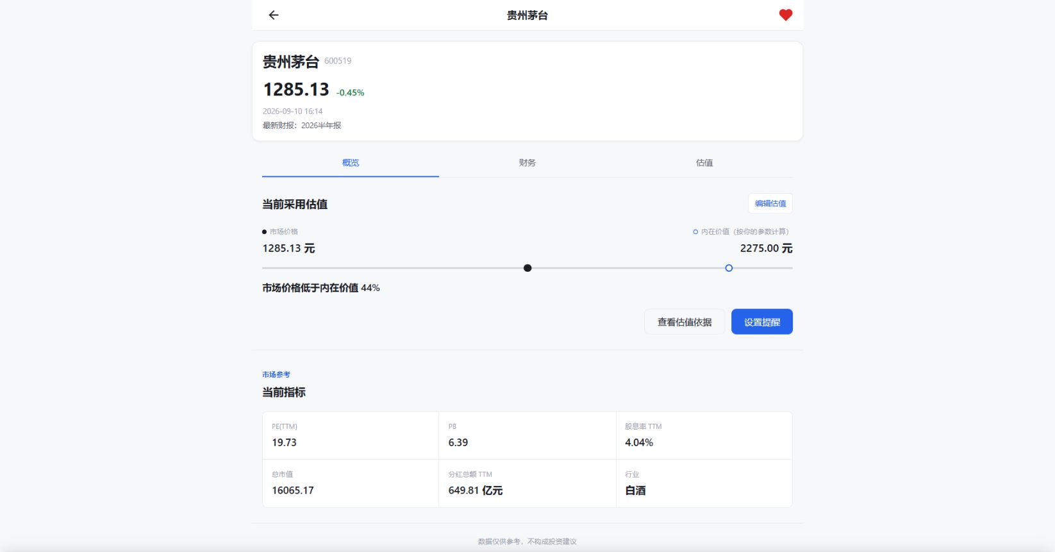Screen dimensions: 1055x552
Task: Select the 估值 tab
Action: tap(704, 163)
